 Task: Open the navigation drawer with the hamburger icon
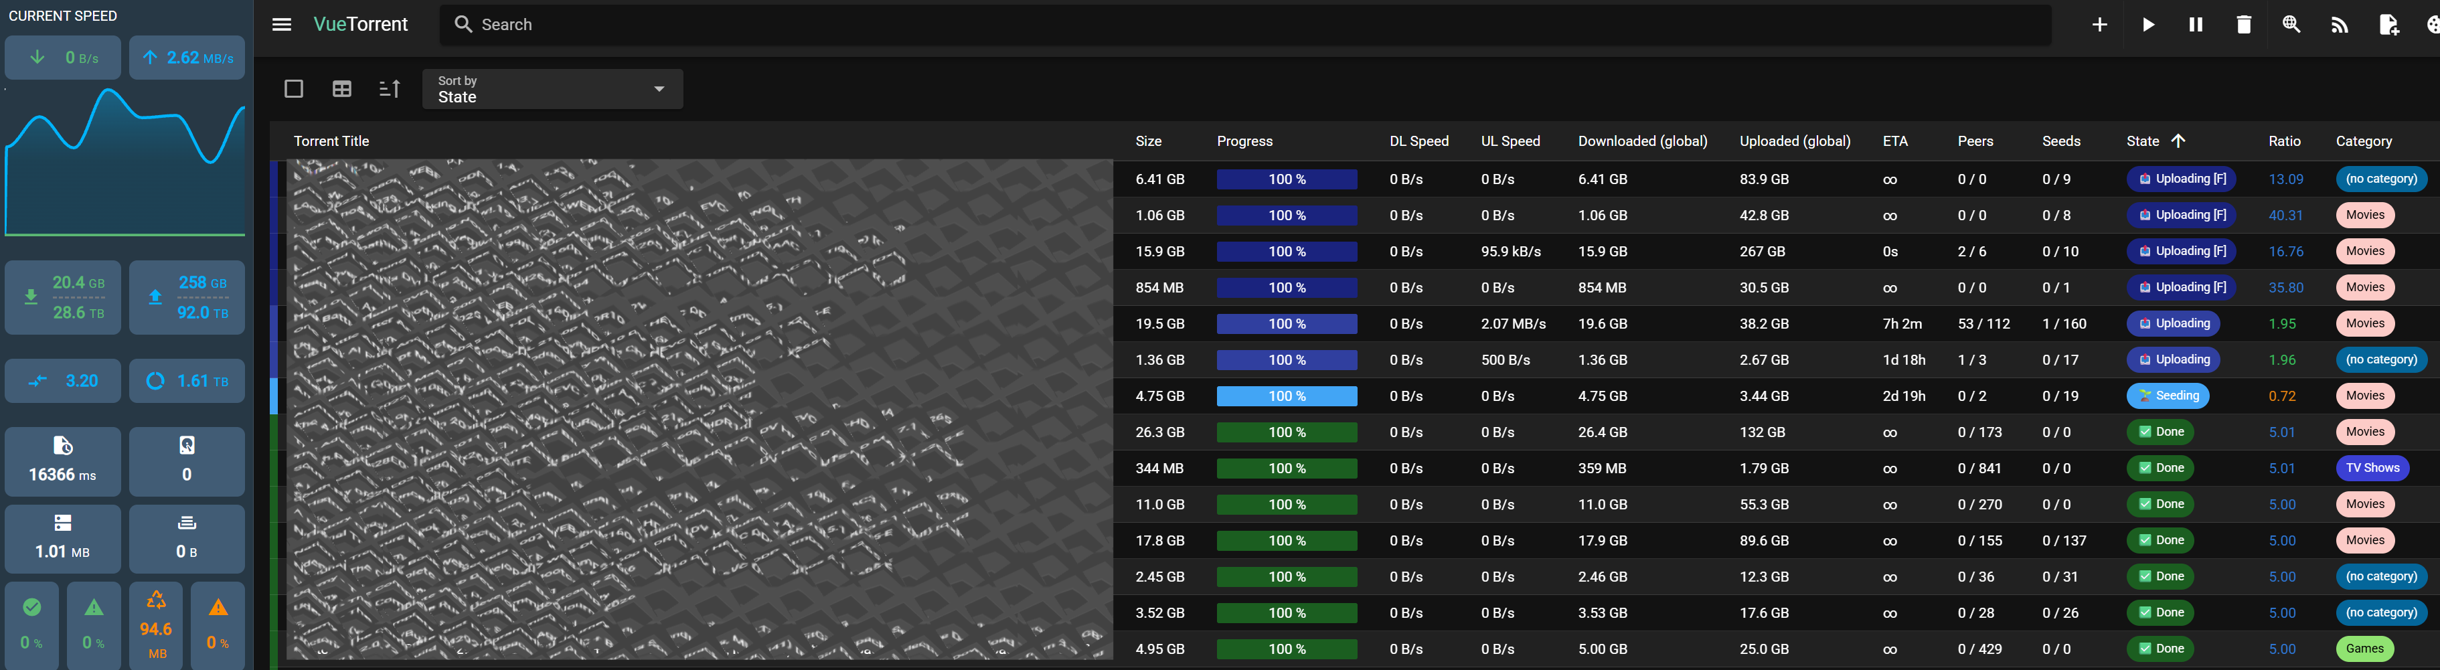point(281,25)
